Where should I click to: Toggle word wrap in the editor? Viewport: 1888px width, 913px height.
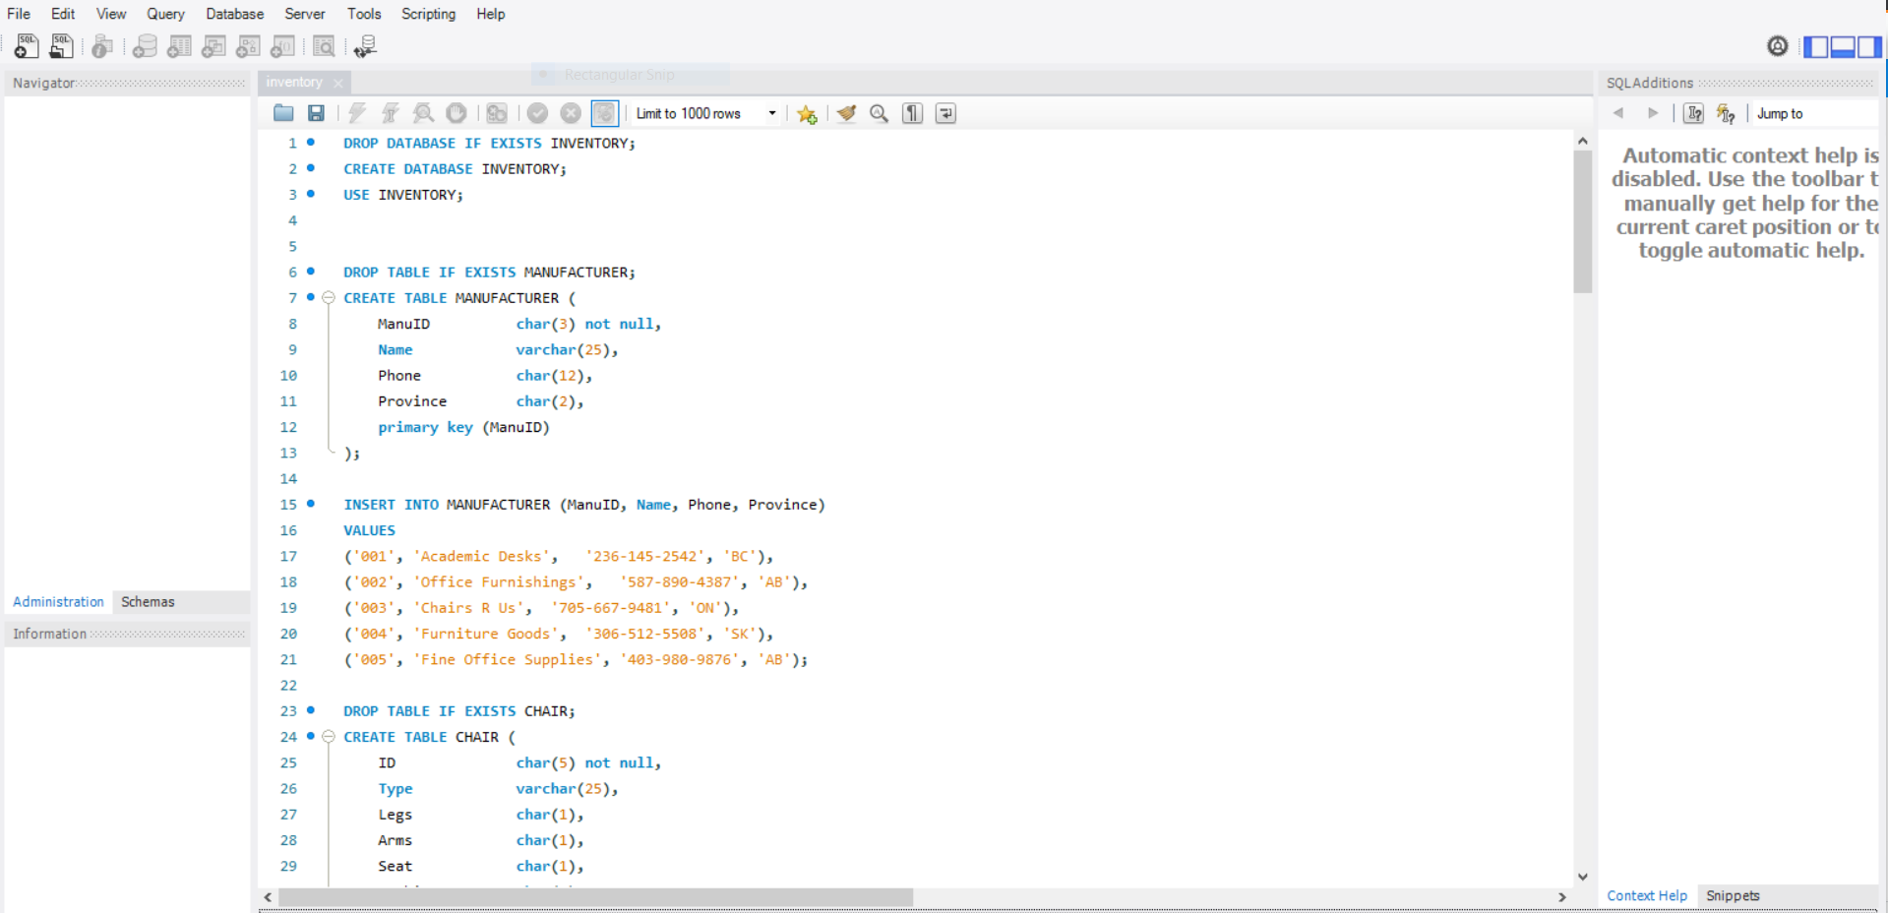click(x=945, y=113)
